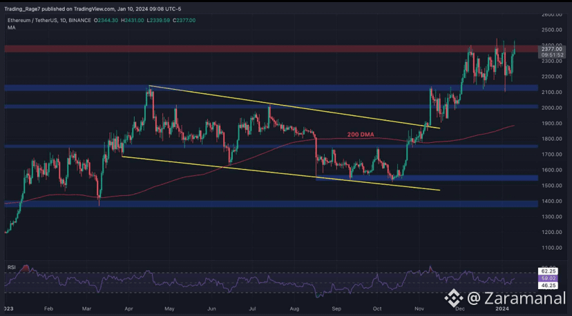This screenshot has width=572, height=316.
Task: Click the 1200.00 price axis label
Action: pyautogui.click(x=551, y=233)
